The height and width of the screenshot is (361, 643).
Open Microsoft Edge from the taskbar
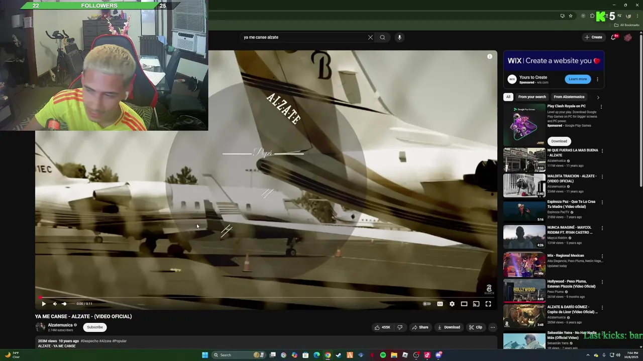(x=316, y=355)
